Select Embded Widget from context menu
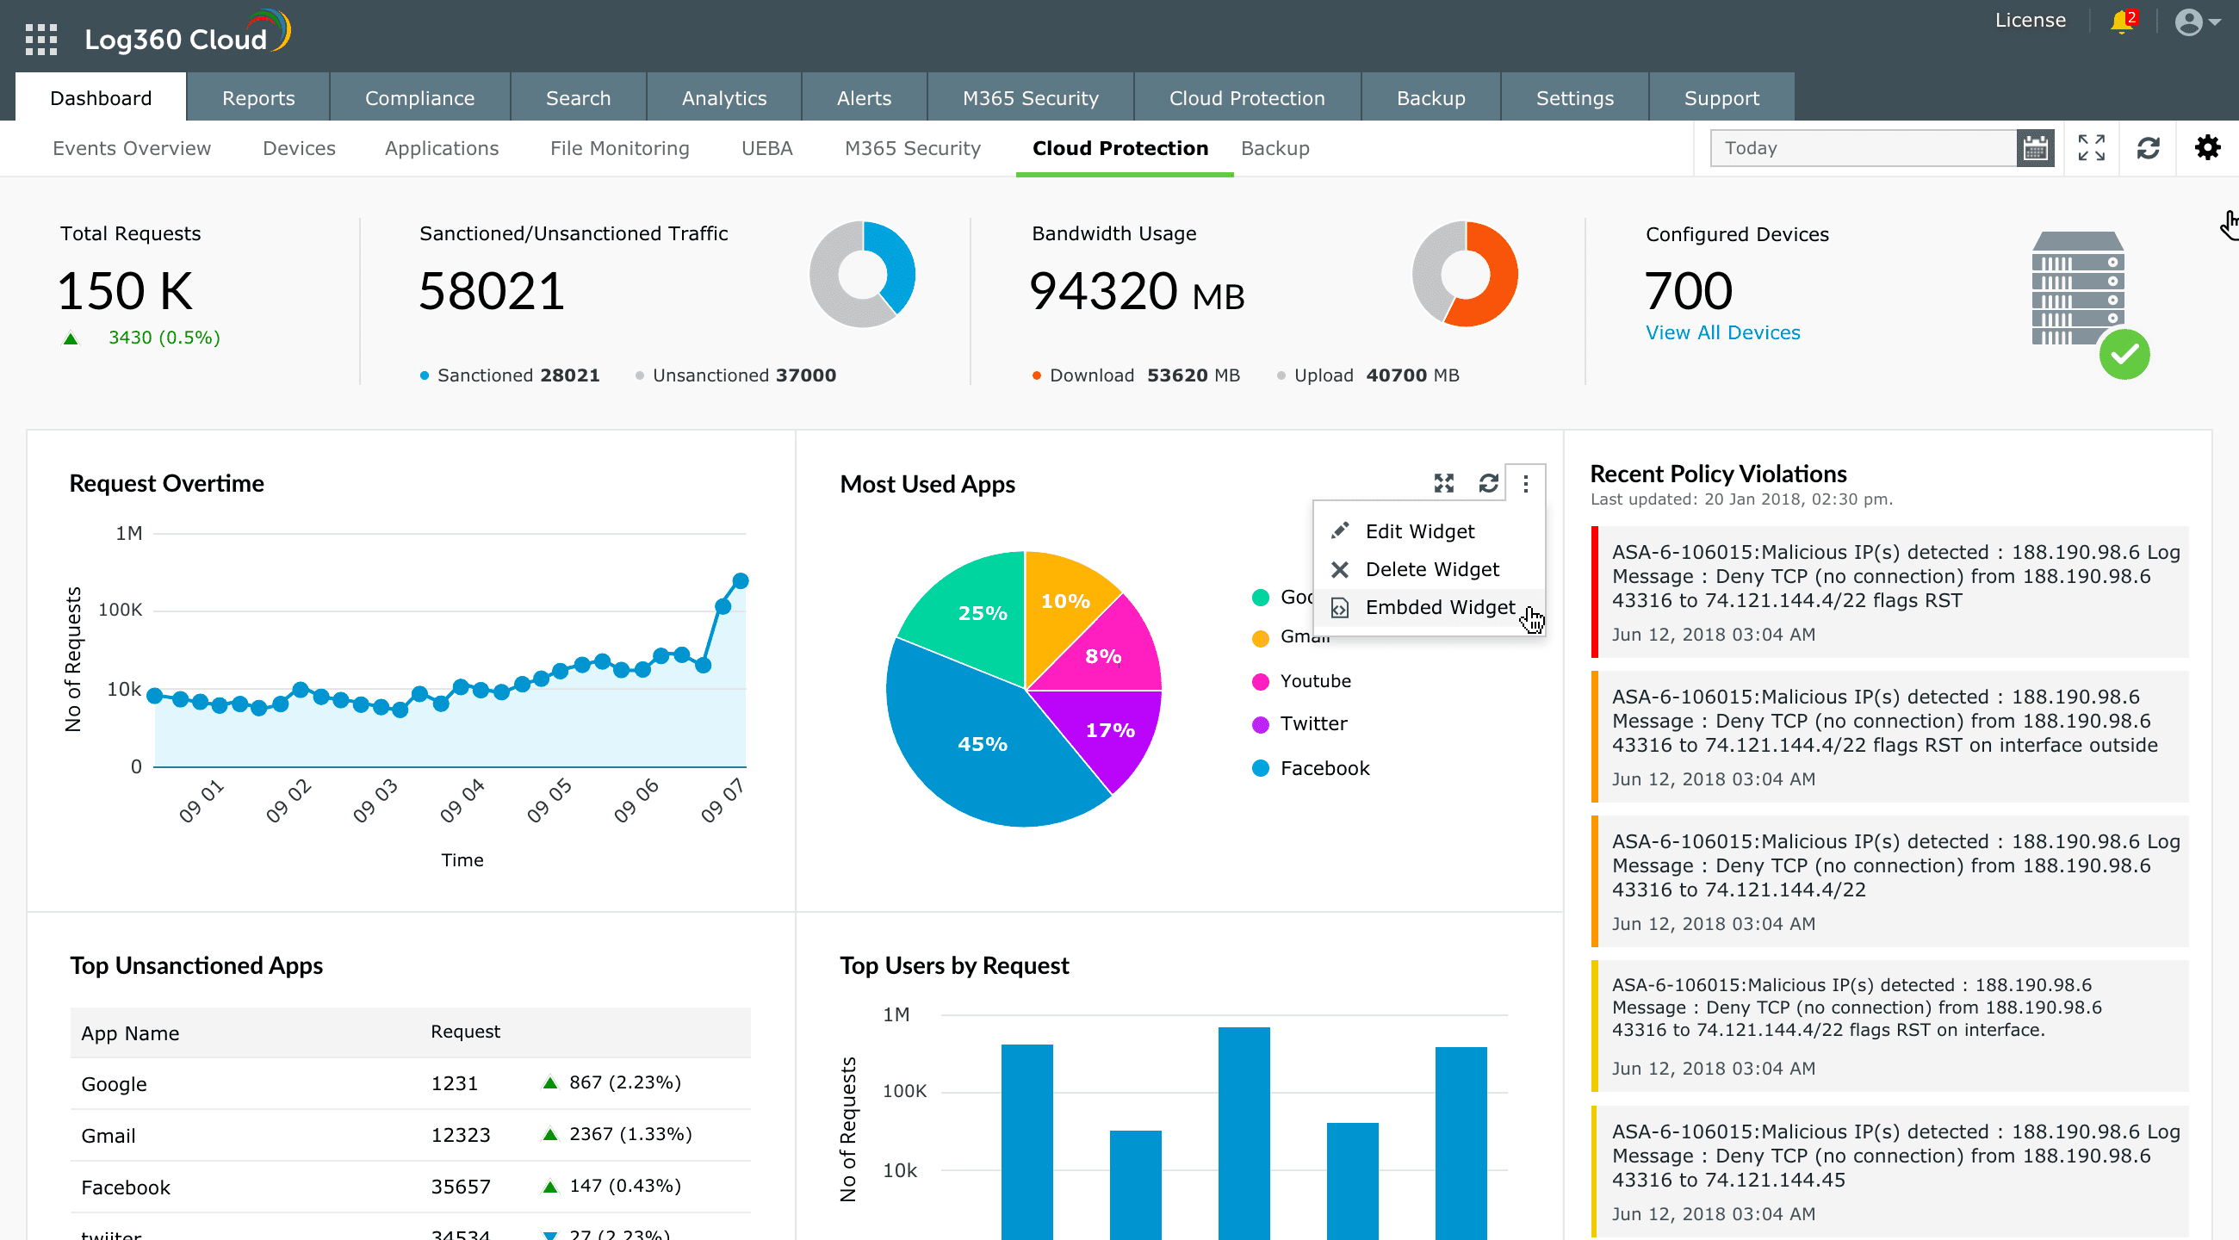The height and width of the screenshot is (1240, 2239). pyautogui.click(x=1439, y=607)
